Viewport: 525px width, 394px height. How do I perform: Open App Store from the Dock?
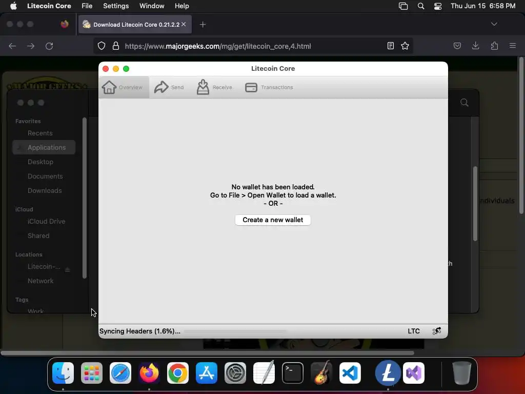(x=207, y=373)
